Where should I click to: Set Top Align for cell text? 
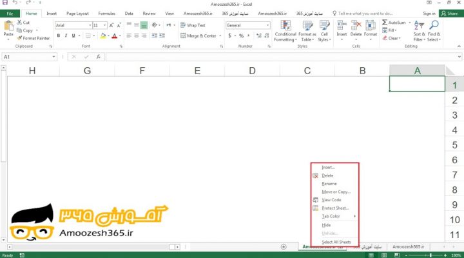[x=129, y=25]
